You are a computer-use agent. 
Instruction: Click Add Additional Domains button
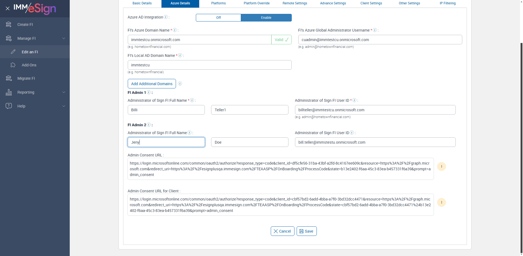click(x=152, y=84)
